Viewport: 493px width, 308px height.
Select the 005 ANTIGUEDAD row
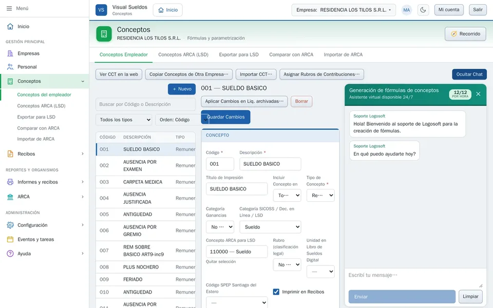point(145,215)
